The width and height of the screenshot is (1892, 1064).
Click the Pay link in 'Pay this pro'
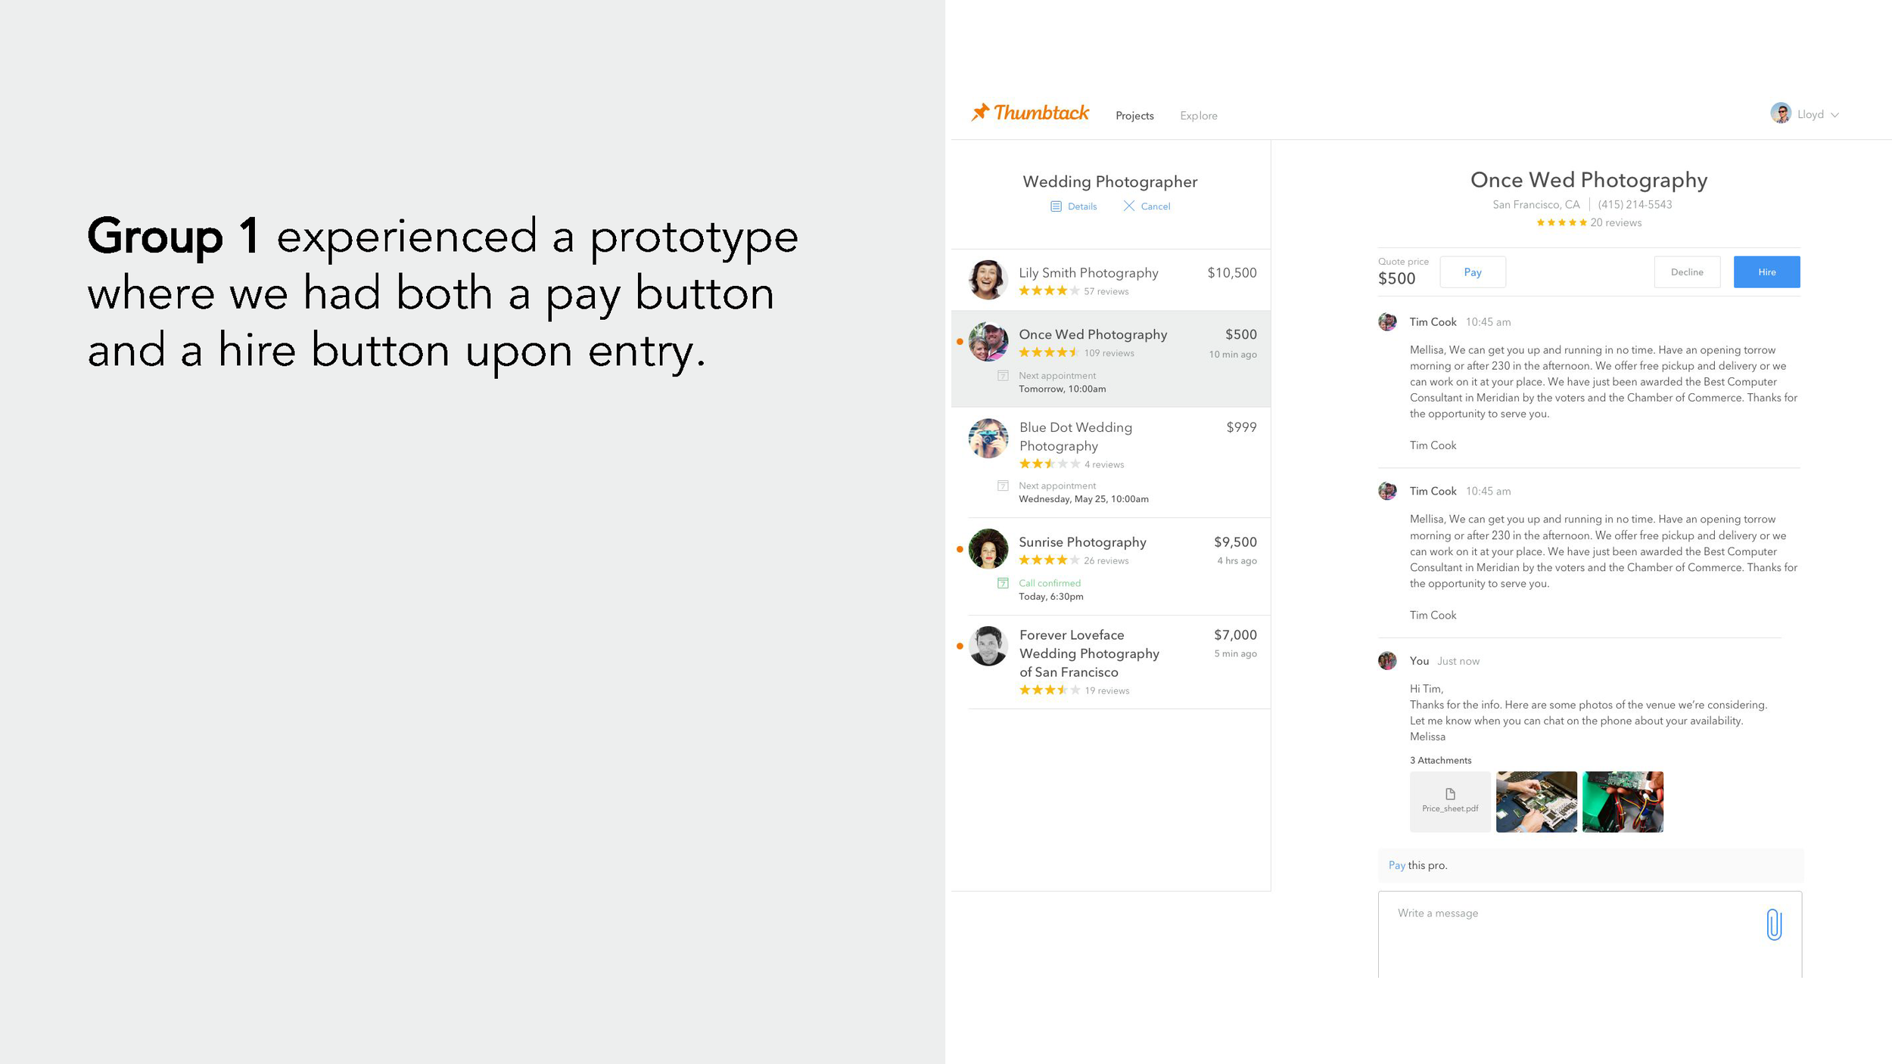1397,865
